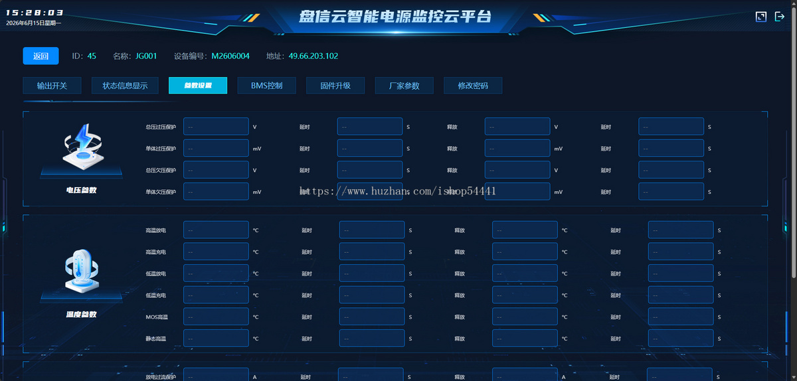Click the 延时 field beside 总压过压保护 value
797x381 pixels.
point(370,126)
